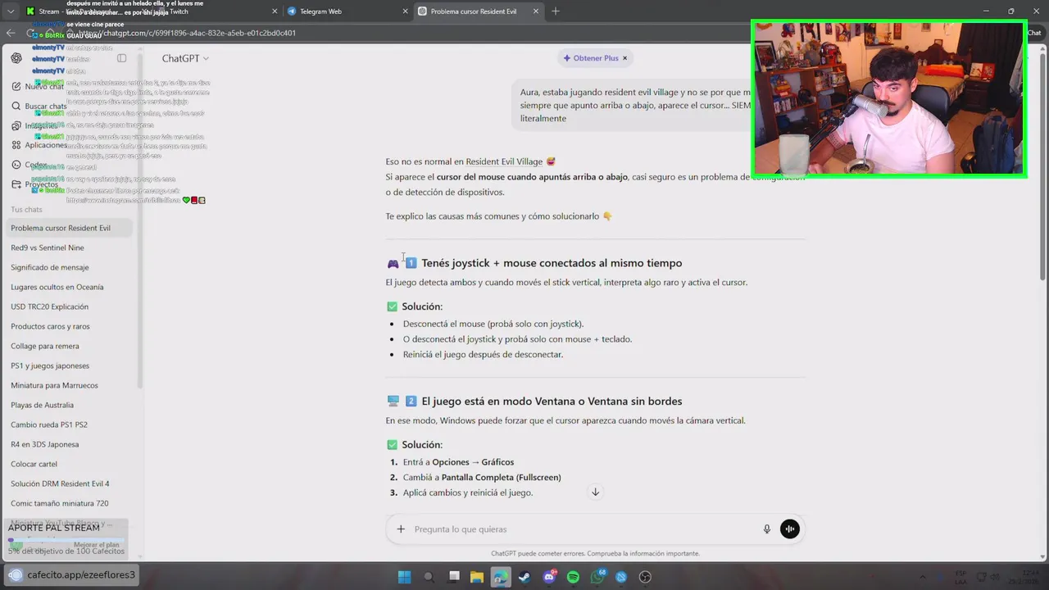Switch to the Telegram Web tab
This screenshot has width=1049, height=590.
click(x=347, y=11)
